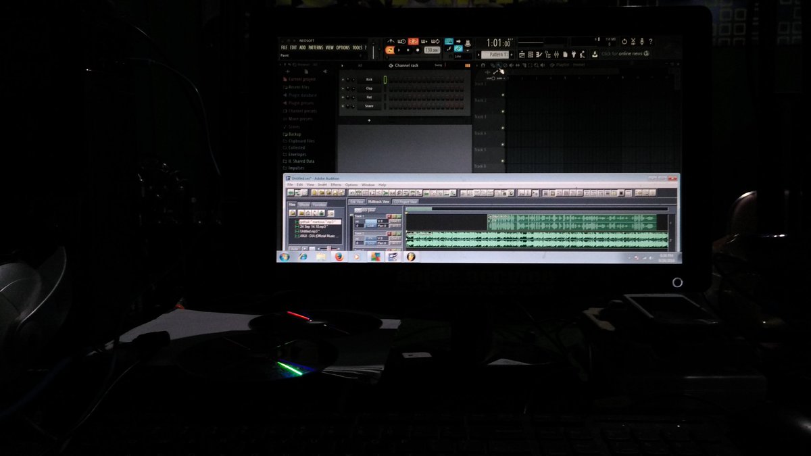Image resolution: width=811 pixels, height=456 pixels.
Task: Click FL Studio save/export download icon
Action: [x=595, y=55]
